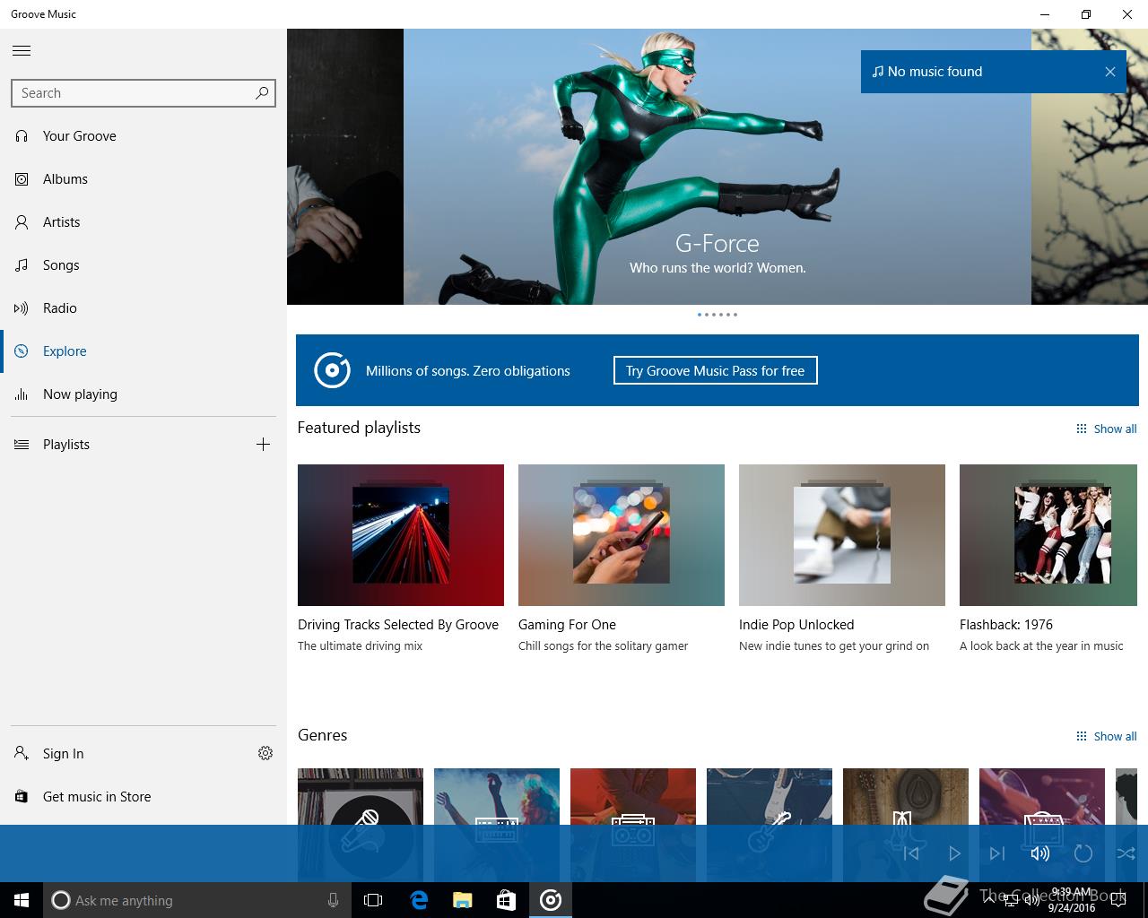Screen dimensions: 1148x918
Task: Click the Indie Pop Unlocked title
Action: (796, 625)
